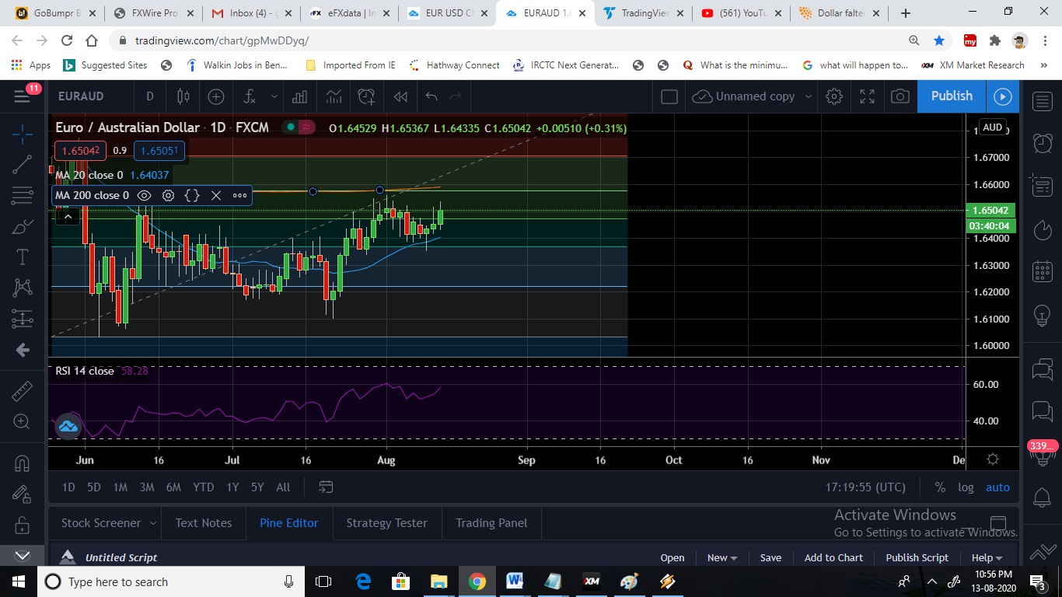
Task: Open the indicators fx icon
Action: [x=250, y=96]
